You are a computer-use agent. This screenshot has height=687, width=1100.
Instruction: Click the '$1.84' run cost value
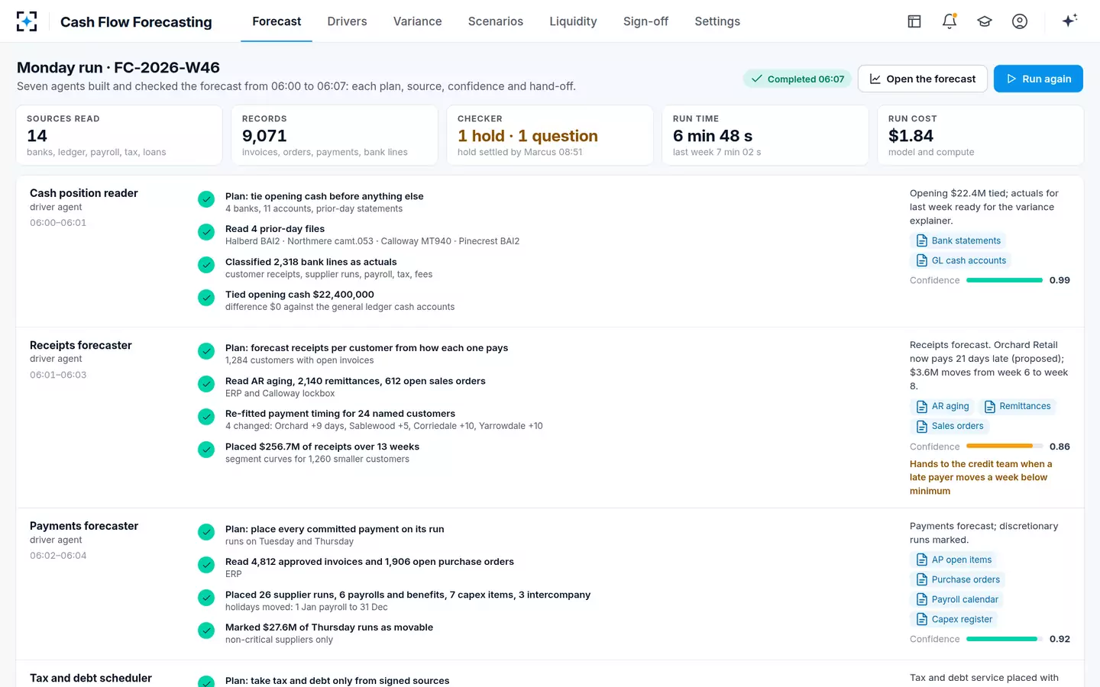point(911,136)
